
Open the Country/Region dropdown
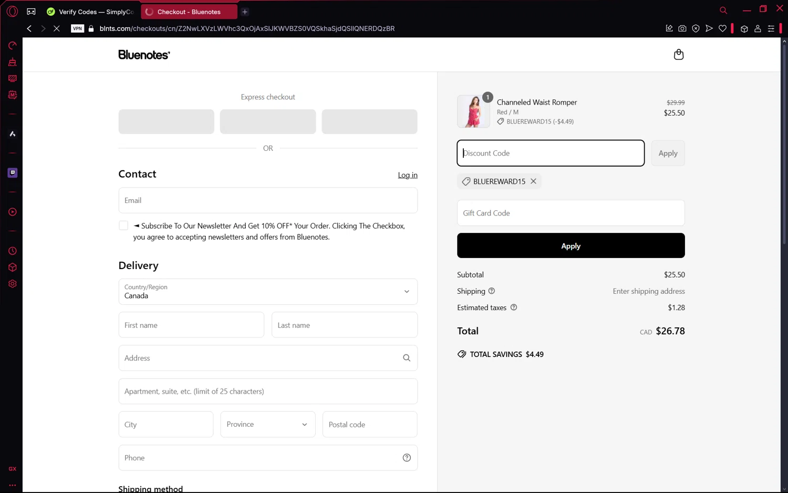point(268,292)
